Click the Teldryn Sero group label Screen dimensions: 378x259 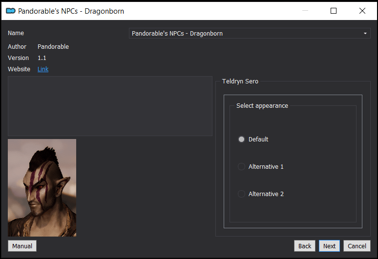[x=240, y=81]
